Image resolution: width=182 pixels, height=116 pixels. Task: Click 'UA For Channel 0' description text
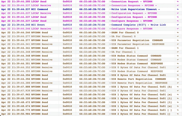123,36
